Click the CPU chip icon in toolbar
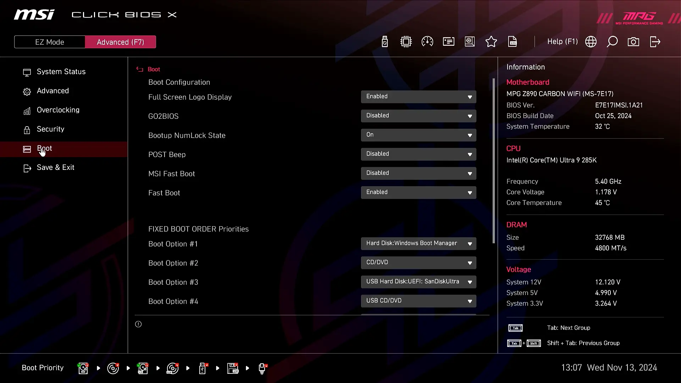This screenshot has width=681, height=383. [x=406, y=42]
